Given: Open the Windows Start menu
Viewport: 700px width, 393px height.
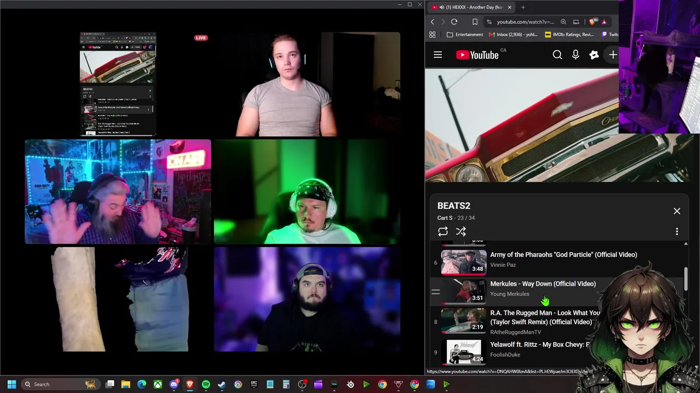Looking at the screenshot, I should [11, 384].
